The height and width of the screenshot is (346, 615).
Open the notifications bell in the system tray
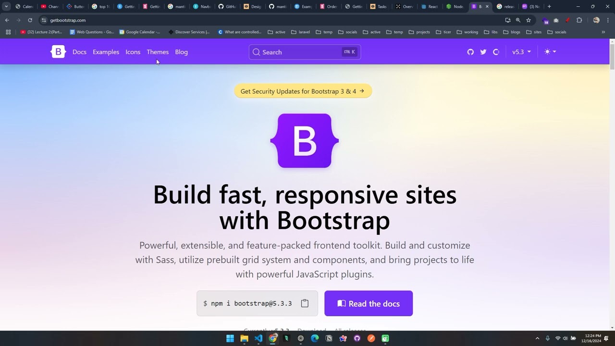(606, 338)
